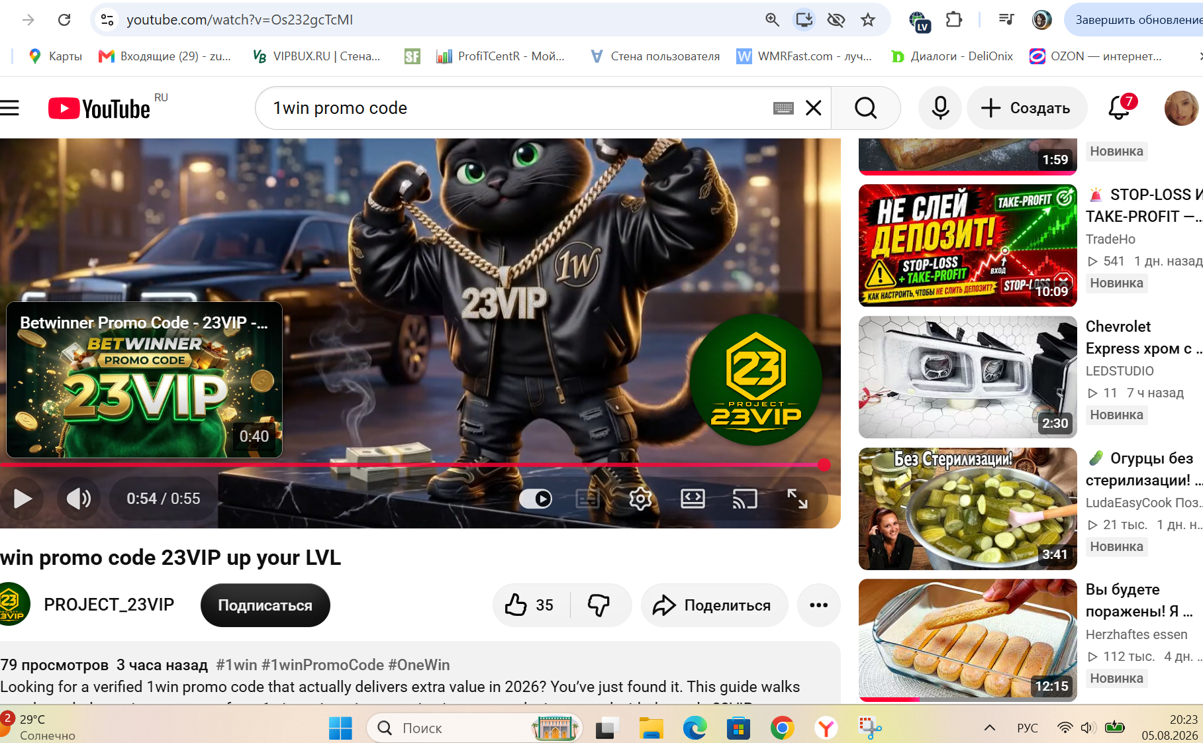
Task: Like the video
Action: tap(530, 605)
